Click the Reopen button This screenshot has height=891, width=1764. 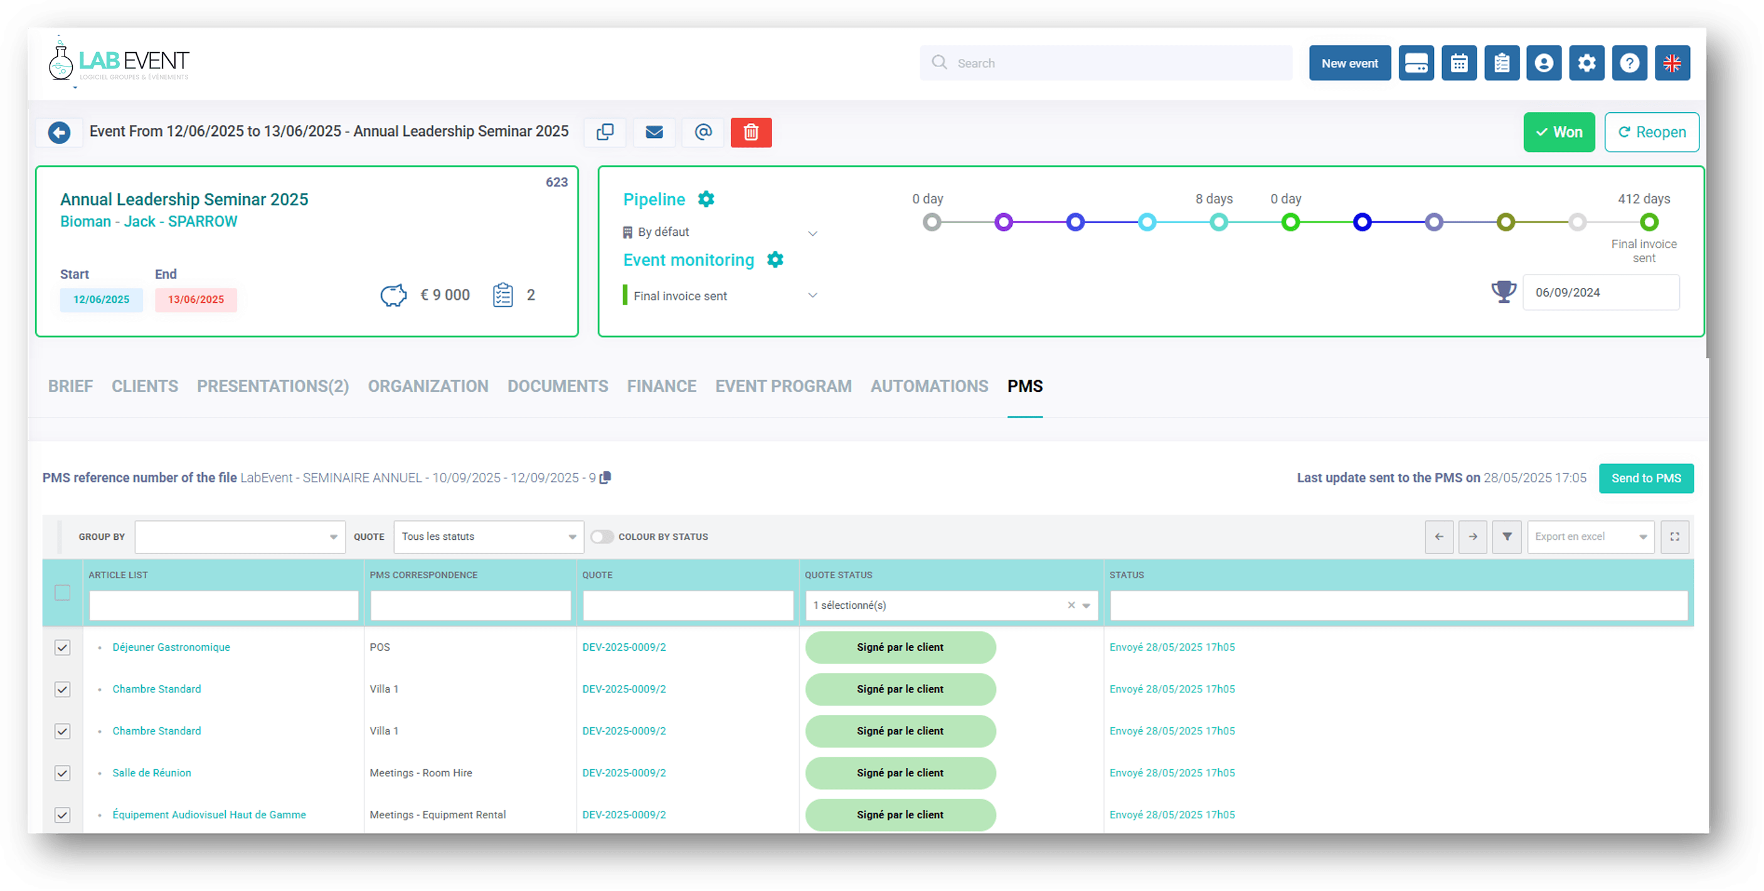(1651, 132)
